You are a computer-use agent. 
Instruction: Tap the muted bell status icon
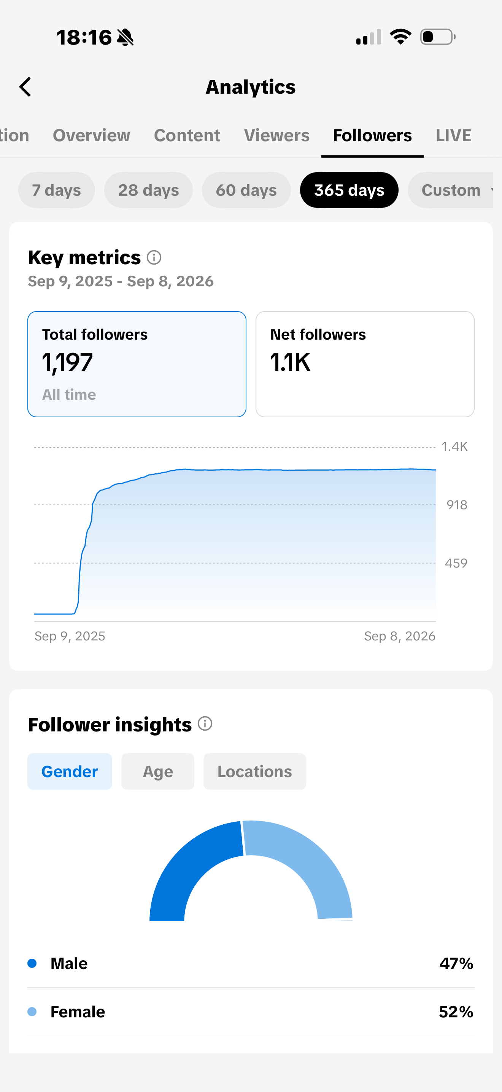(125, 37)
